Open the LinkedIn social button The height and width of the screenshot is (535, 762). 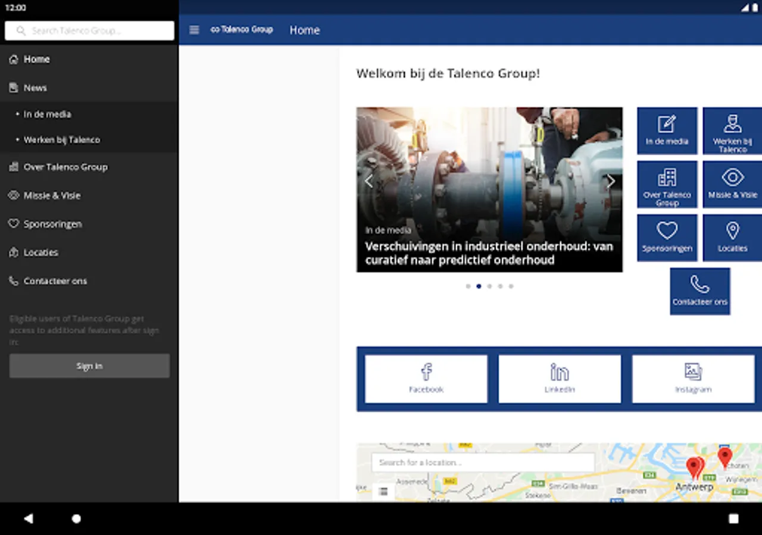560,379
